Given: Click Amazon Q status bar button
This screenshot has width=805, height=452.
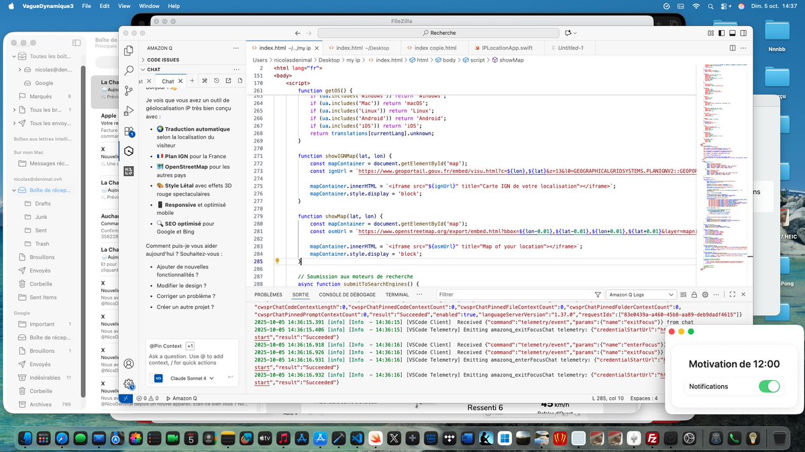Looking at the screenshot, I should [x=181, y=398].
